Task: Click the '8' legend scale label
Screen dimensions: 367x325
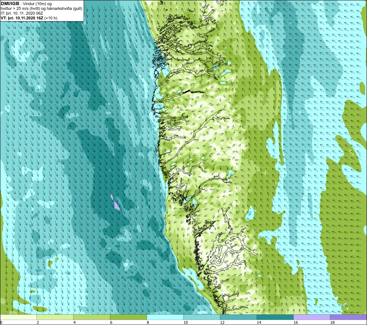Action: [148, 322]
